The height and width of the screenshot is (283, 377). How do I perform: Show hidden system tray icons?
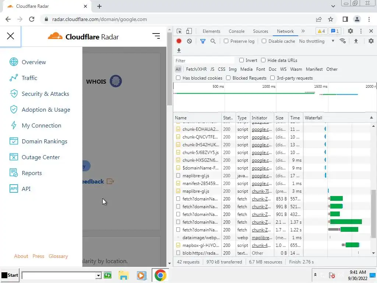click(x=315, y=275)
